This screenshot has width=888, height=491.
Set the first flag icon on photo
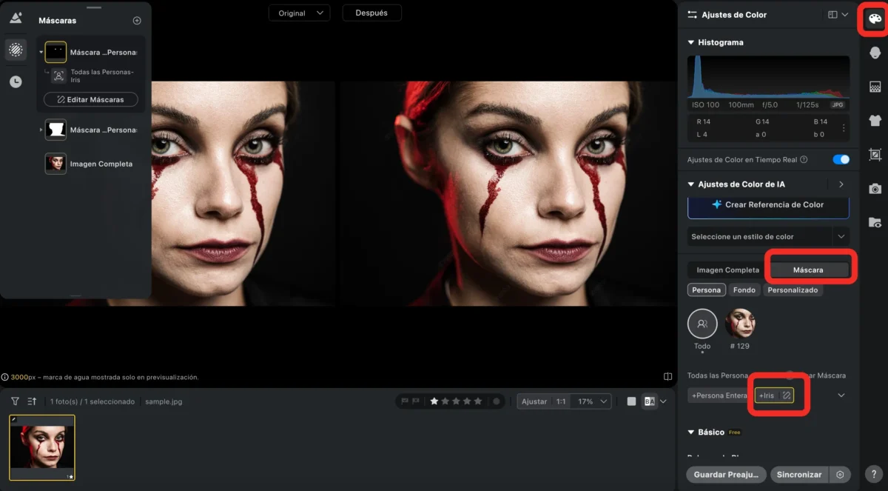pos(405,401)
